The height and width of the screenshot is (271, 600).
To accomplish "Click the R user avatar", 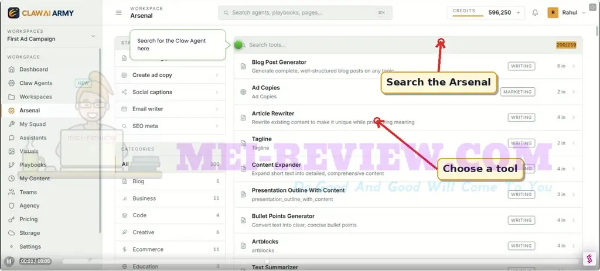I will click(x=553, y=13).
